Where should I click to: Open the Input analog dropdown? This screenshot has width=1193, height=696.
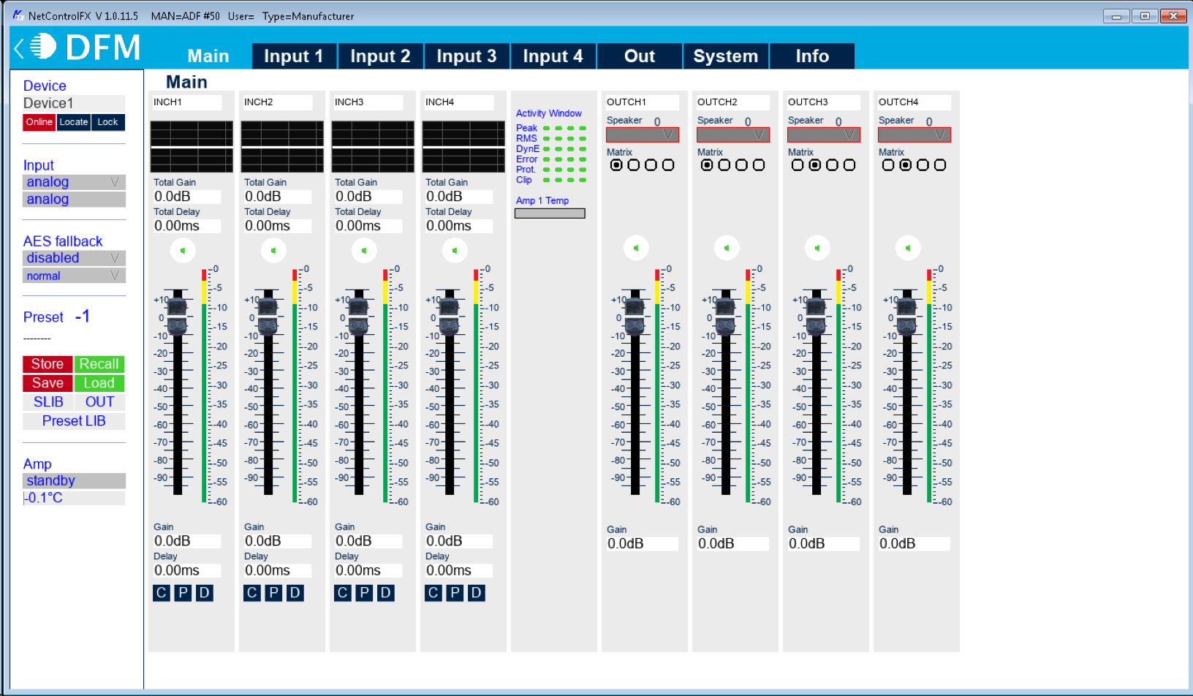74,182
